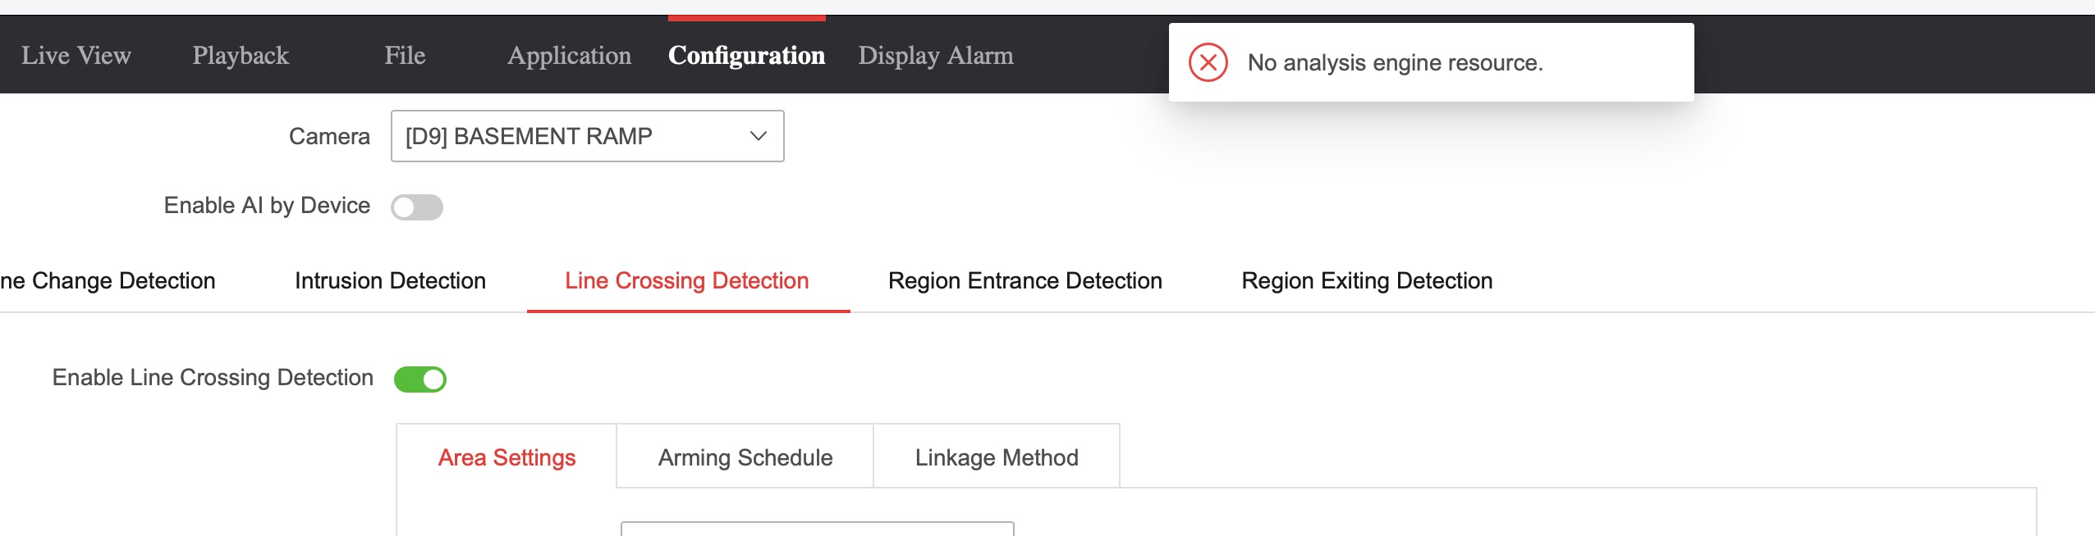Select the Area Settings sub-tab
Screen dimensions: 2095x536
pos(507,457)
